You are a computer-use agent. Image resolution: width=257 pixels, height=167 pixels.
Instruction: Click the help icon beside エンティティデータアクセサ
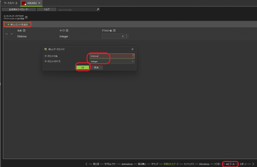pos(26,17)
